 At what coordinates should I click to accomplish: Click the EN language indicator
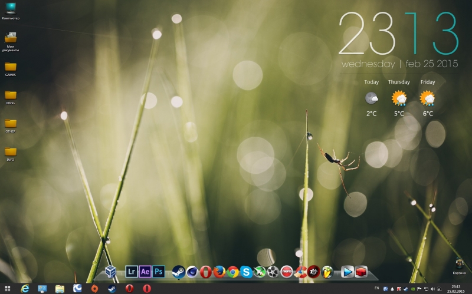[x=376, y=288]
